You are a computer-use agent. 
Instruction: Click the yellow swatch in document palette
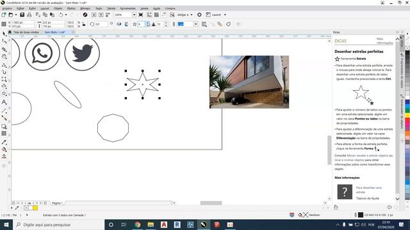coord(35,208)
